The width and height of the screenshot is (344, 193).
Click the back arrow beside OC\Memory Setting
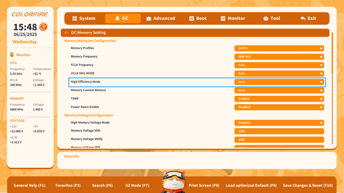pyautogui.click(x=66, y=33)
